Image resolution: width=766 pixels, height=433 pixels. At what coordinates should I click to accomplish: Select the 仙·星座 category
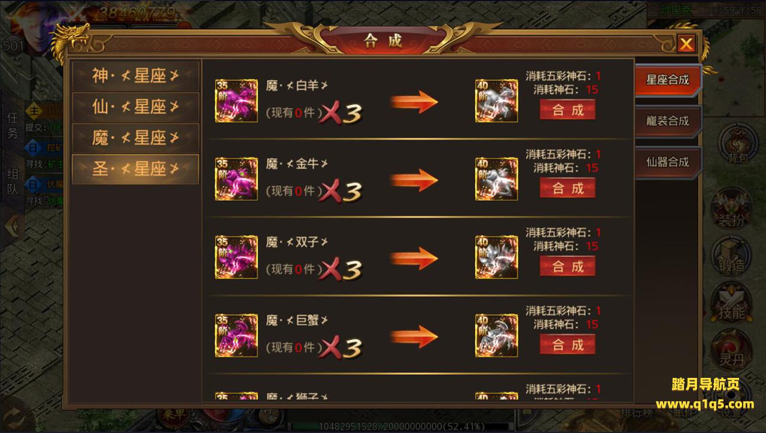click(136, 107)
